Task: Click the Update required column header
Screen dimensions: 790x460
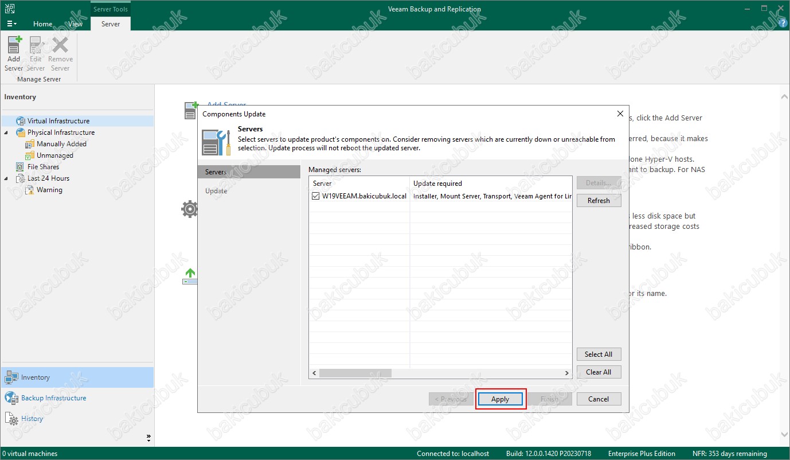Action: pos(491,184)
